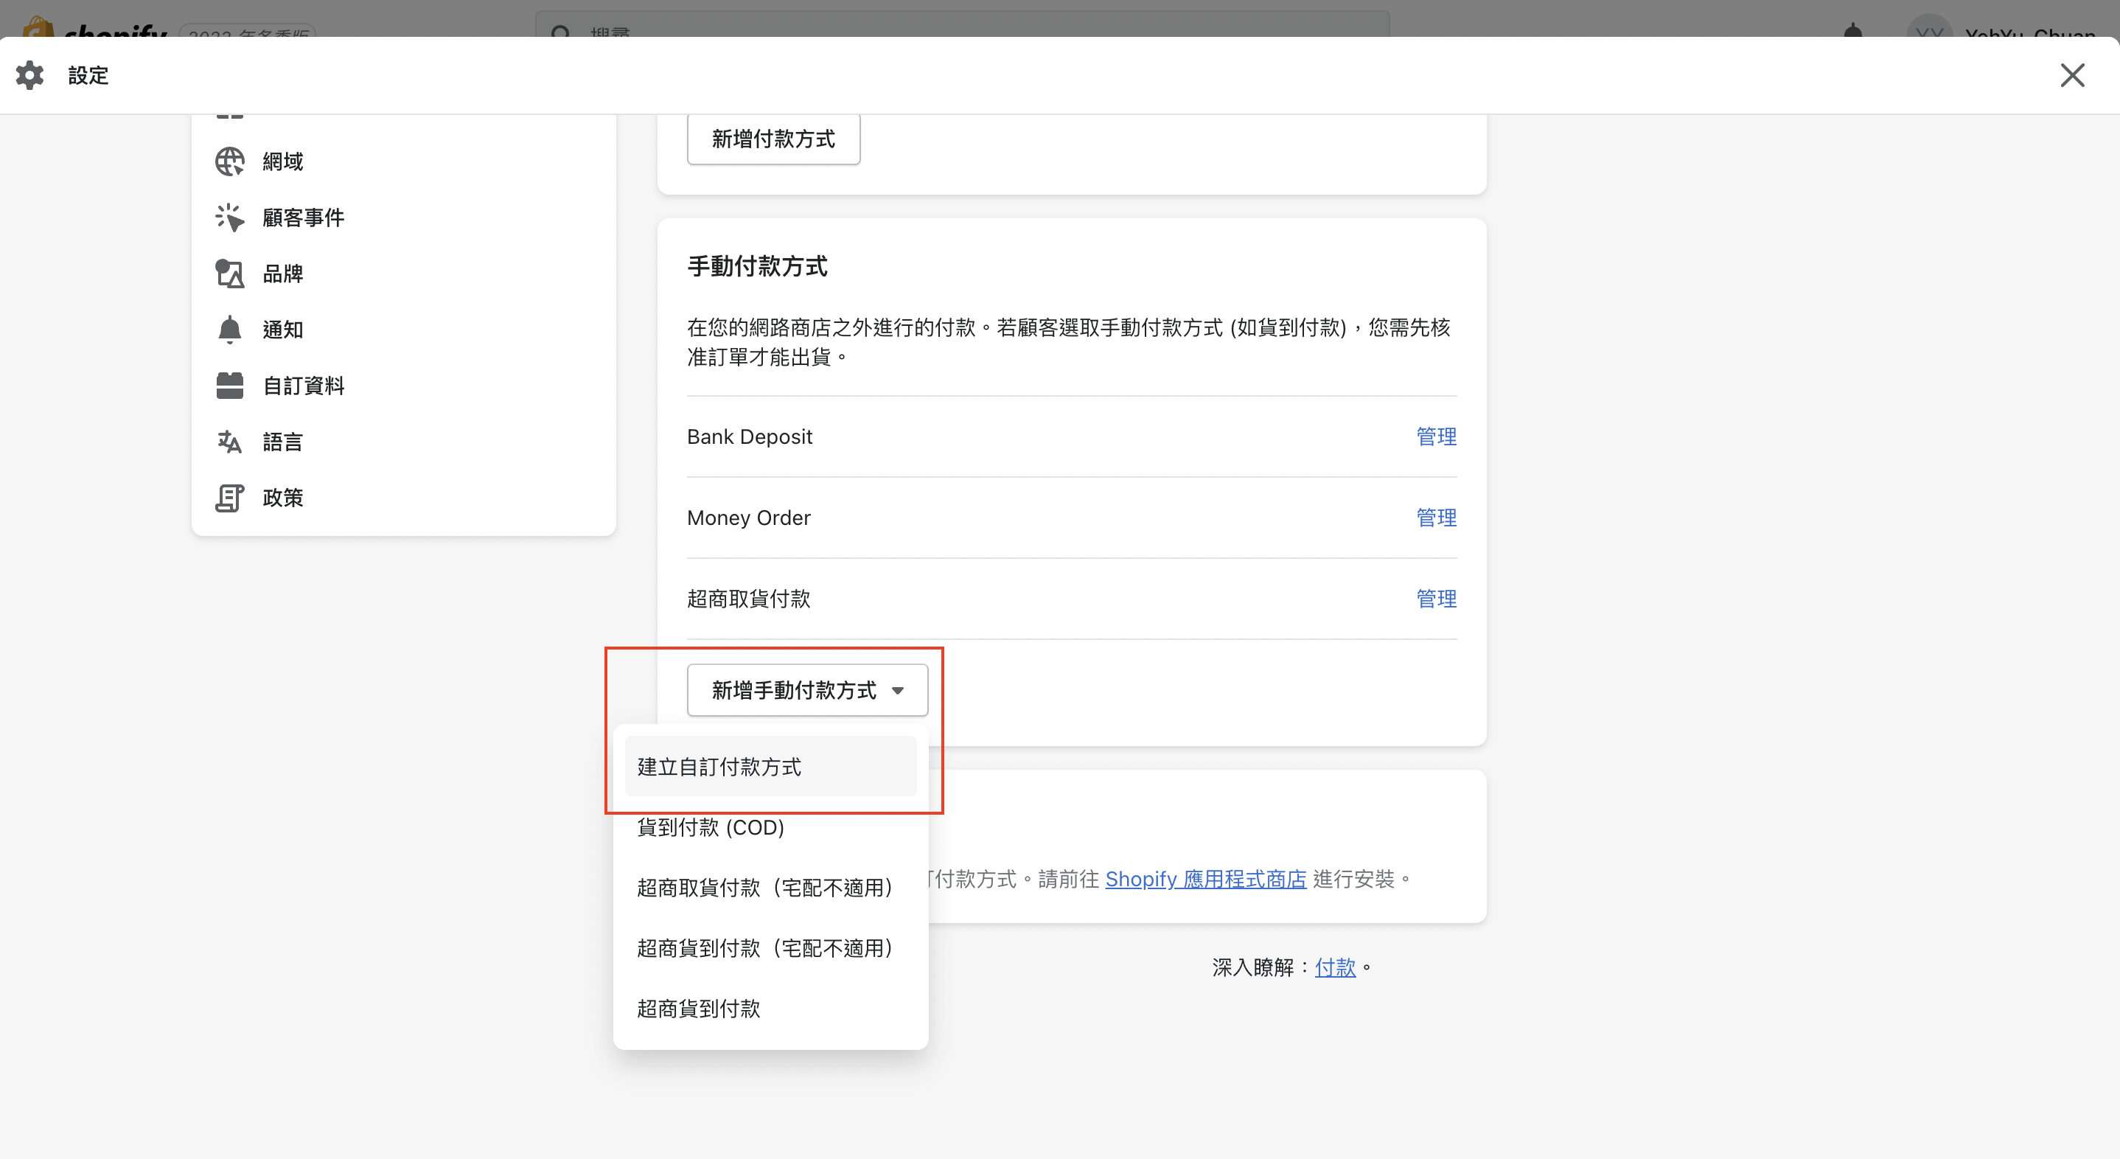Manage the Money Order payment method
This screenshot has width=2120, height=1159.
coord(1435,518)
